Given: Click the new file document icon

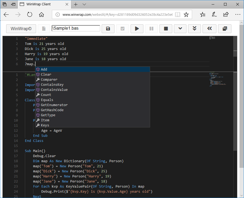Looking at the screenshot, I should pos(44,29).
